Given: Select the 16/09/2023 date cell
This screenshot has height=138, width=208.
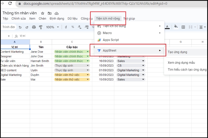Looking at the screenshot, I should [x=103, y=61].
